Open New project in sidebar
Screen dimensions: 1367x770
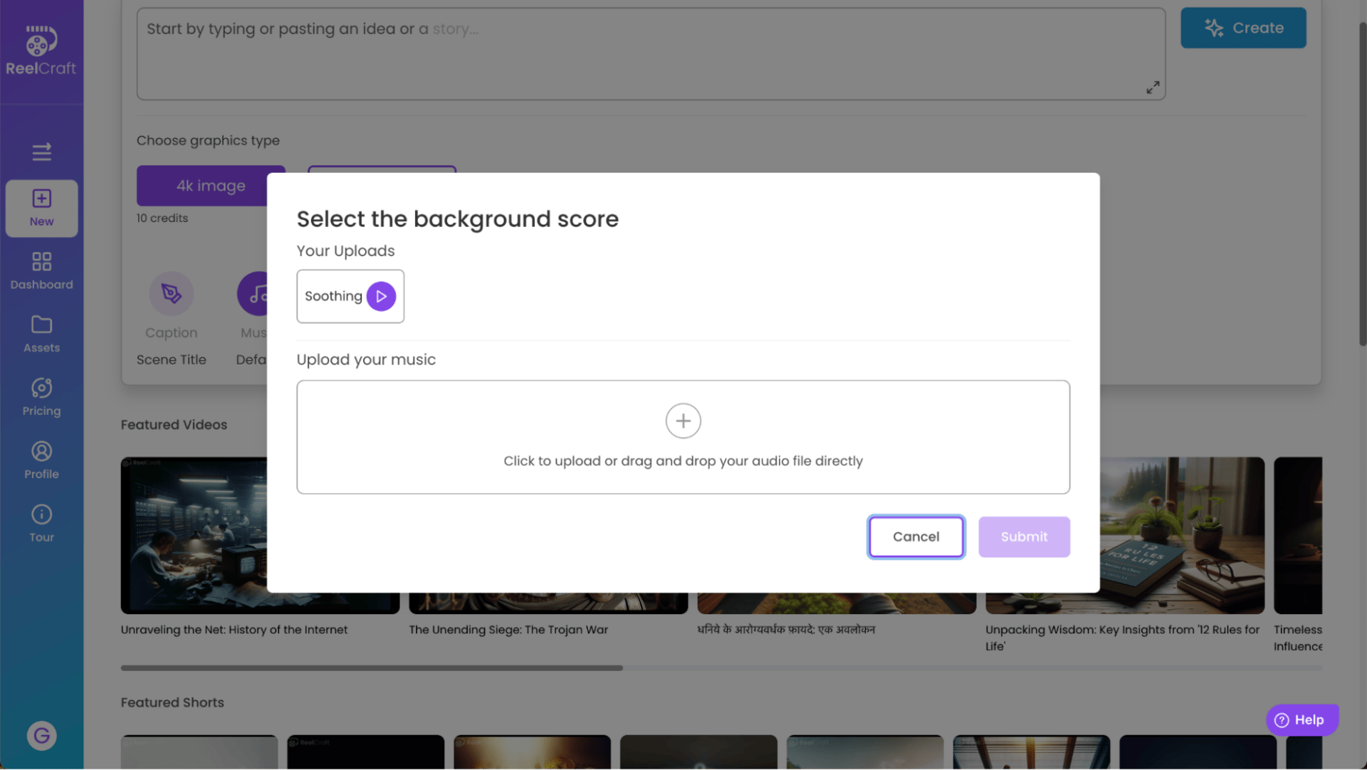click(x=41, y=208)
